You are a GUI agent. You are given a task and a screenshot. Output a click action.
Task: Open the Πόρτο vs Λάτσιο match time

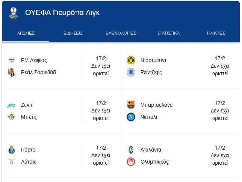pos(101,155)
